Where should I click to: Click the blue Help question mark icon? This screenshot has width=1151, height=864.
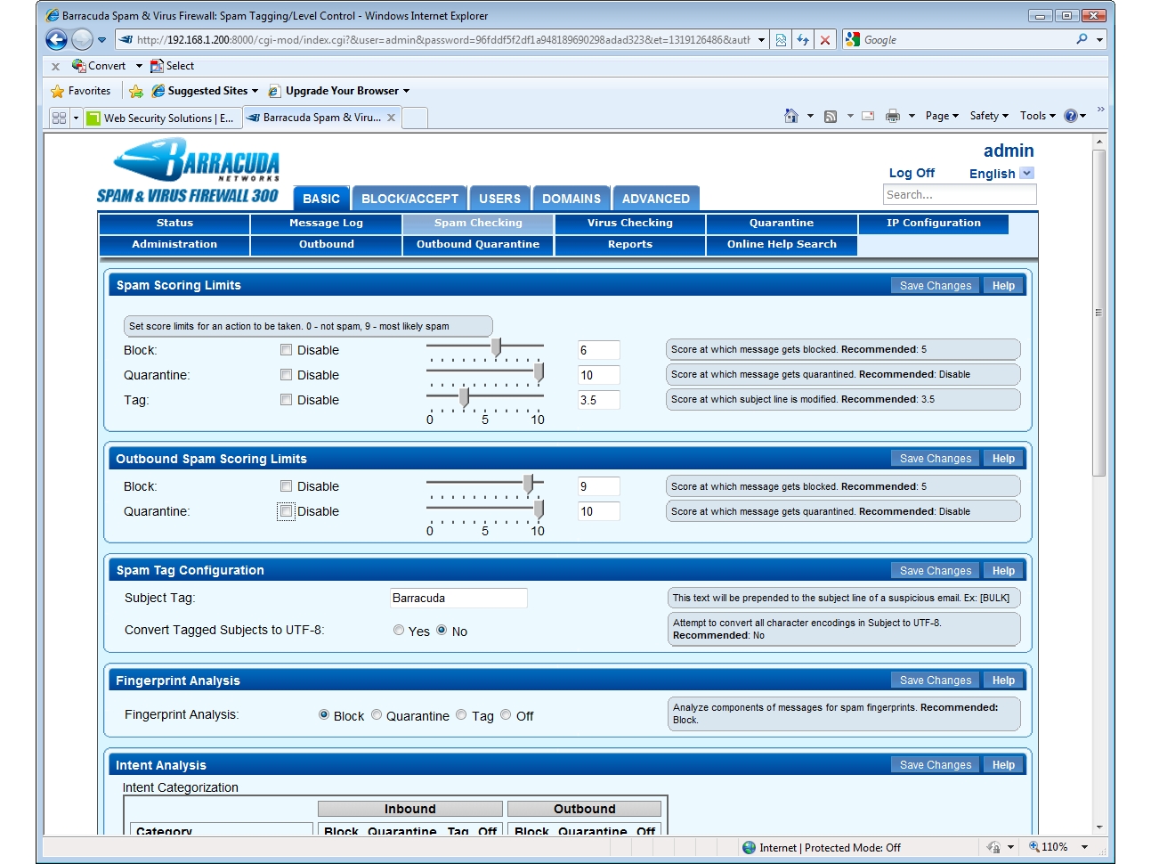(1071, 116)
